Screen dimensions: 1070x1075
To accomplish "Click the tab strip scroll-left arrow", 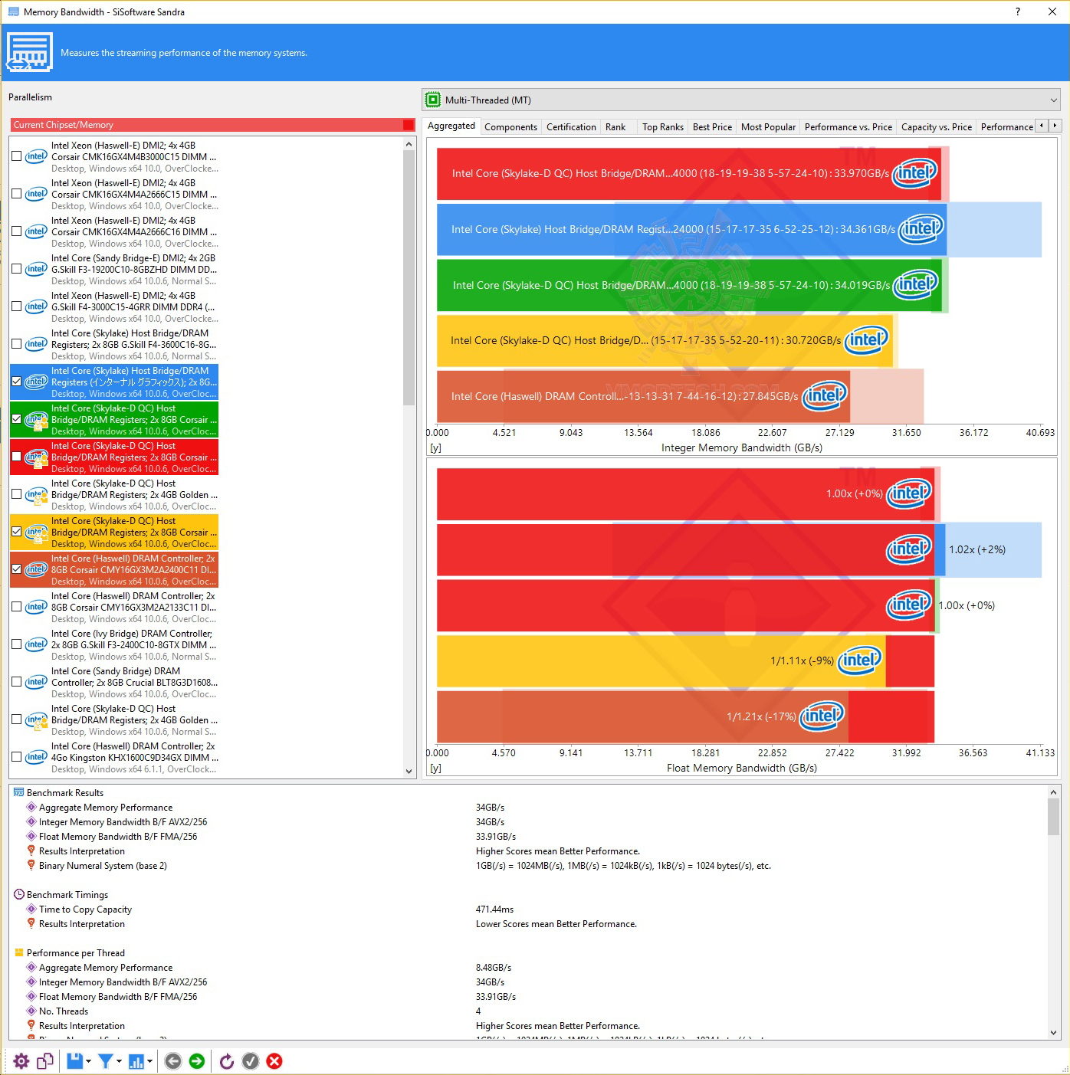I will coord(1041,126).
